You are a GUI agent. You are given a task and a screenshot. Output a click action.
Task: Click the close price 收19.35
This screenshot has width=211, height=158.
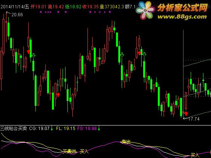click(x=90, y=7)
